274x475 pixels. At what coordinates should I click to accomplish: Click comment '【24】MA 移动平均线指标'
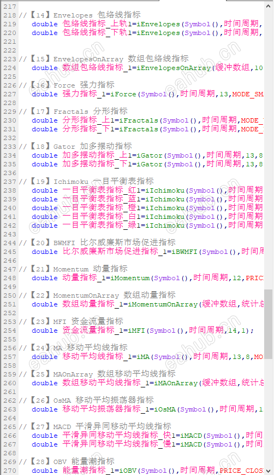click(73, 348)
